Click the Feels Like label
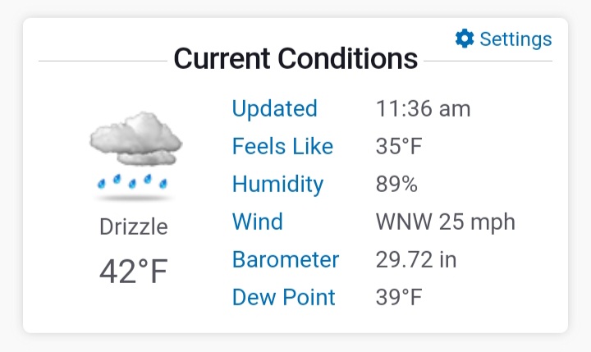This screenshot has height=352, width=591. point(282,146)
